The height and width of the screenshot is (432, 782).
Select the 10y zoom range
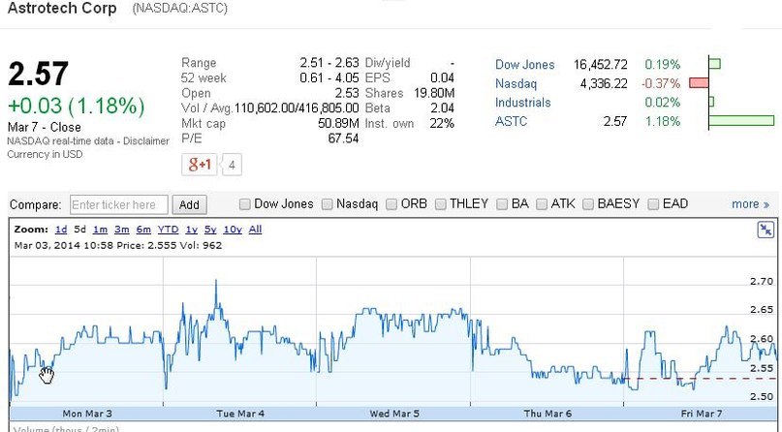click(233, 230)
